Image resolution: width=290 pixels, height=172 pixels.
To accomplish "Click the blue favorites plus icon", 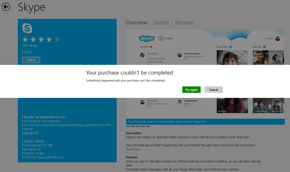I will point(231,47).
